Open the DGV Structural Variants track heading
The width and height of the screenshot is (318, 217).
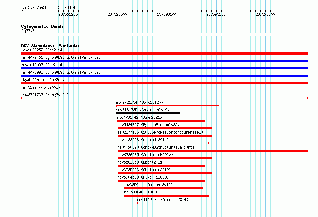[50, 46]
